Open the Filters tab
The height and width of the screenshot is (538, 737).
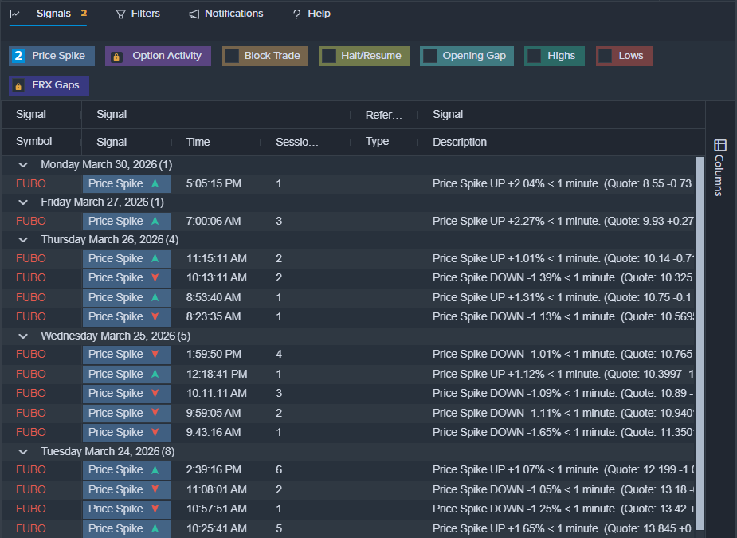145,14
